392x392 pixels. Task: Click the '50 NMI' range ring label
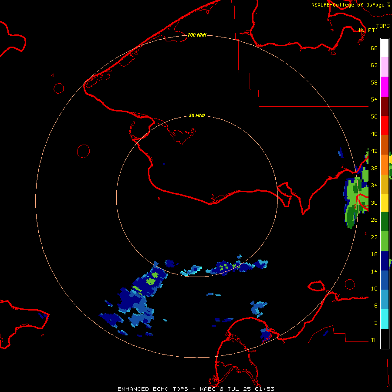pos(197,115)
